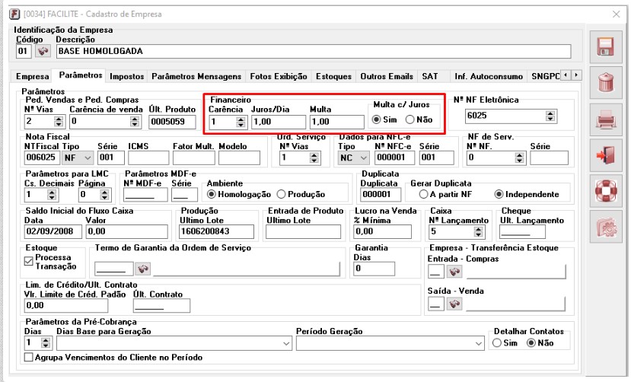
Task: Click the printer icon in sidebar
Action: [x=606, y=119]
